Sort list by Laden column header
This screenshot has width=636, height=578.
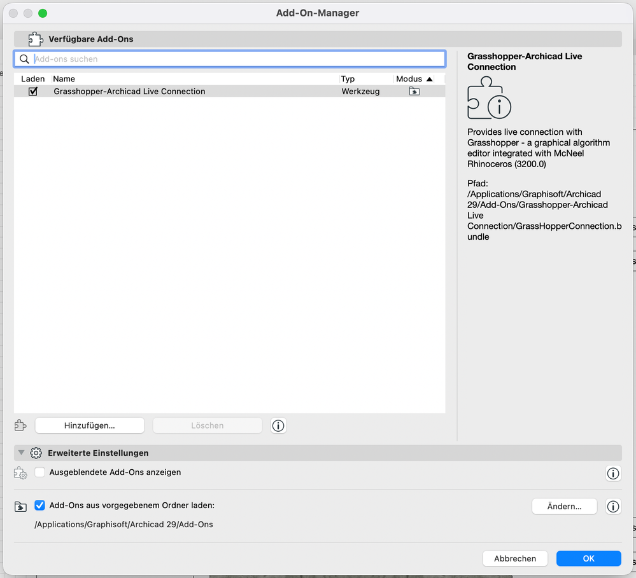[x=33, y=79]
